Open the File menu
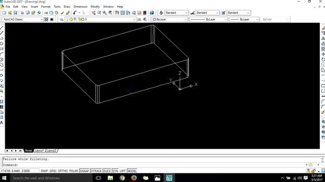Image resolution: width=325 pixels, height=182 pixels. 8,7
